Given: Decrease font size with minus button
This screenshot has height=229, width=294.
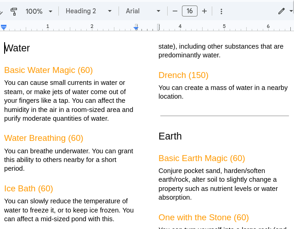Looking at the screenshot, I should pos(175,11).
